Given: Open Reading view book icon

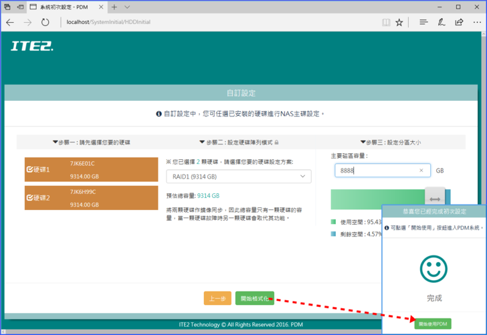Looking at the screenshot, I should pos(386,22).
